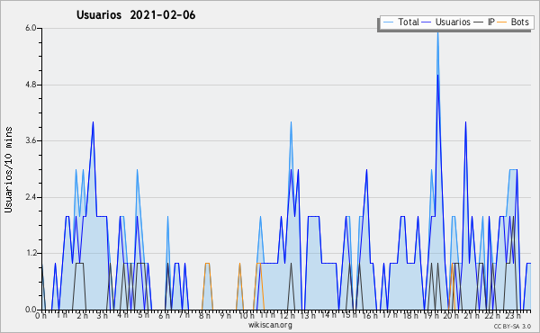Click the 'wikiscan.org' caption
The height and width of the screenshot is (333, 540).
click(270, 325)
